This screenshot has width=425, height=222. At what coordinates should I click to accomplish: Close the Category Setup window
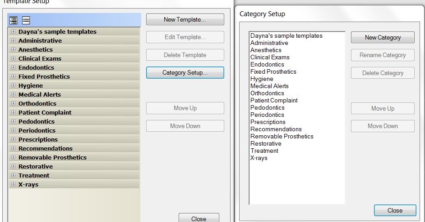[x=395, y=210]
